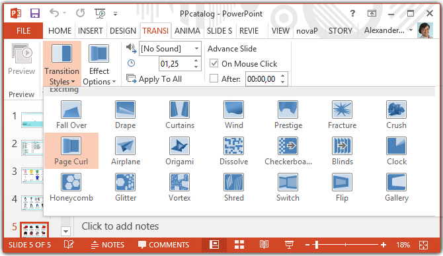Open the VIEW tab
The width and height of the screenshot is (443, 256).
280,31
